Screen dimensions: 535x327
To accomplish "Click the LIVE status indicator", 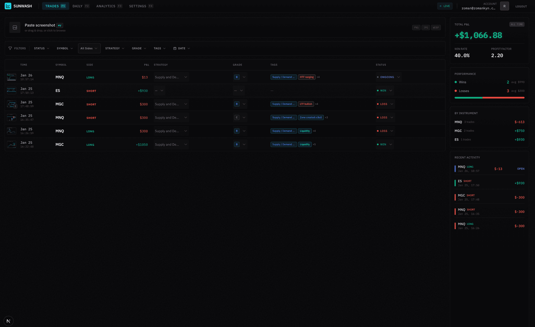I will 445,6.
